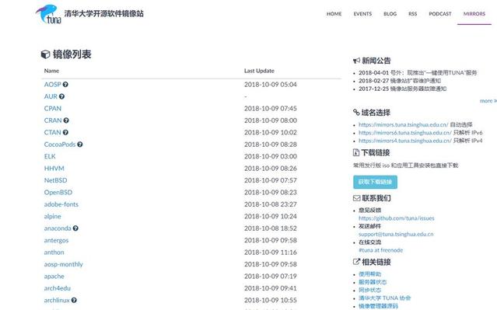Open help icon next to CRAN
Image resolution: width=497 pixels, height=310 pixels.
[x=66, y=120]
